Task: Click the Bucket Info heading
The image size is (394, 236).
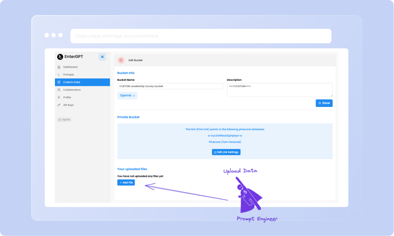Action: [126, 73]
